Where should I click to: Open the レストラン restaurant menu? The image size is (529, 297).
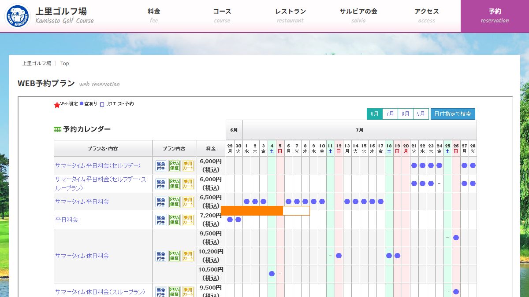click(x=290, y=16)
